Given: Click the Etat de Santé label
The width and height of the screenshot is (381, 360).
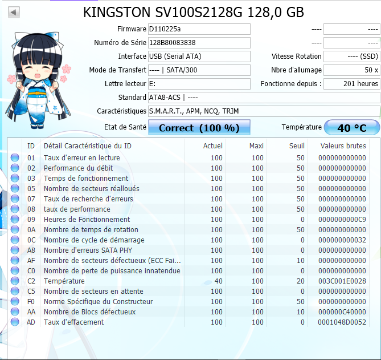Looking at the screenshot, I should [125, 127].
